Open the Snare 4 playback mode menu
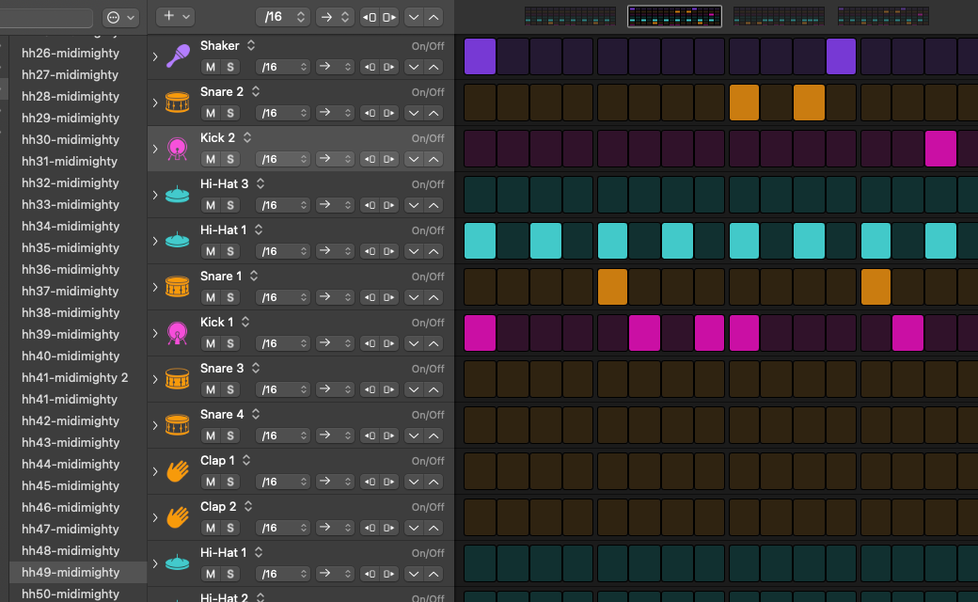The height and width of the screenshot is (602, 978). pyautogui.click(x=334, y=436)
